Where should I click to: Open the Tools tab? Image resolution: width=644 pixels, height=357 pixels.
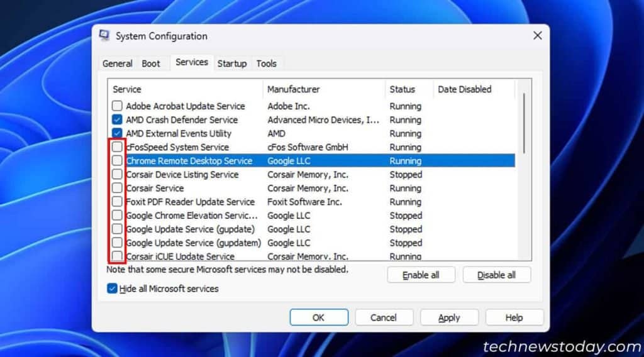(267, 63)
